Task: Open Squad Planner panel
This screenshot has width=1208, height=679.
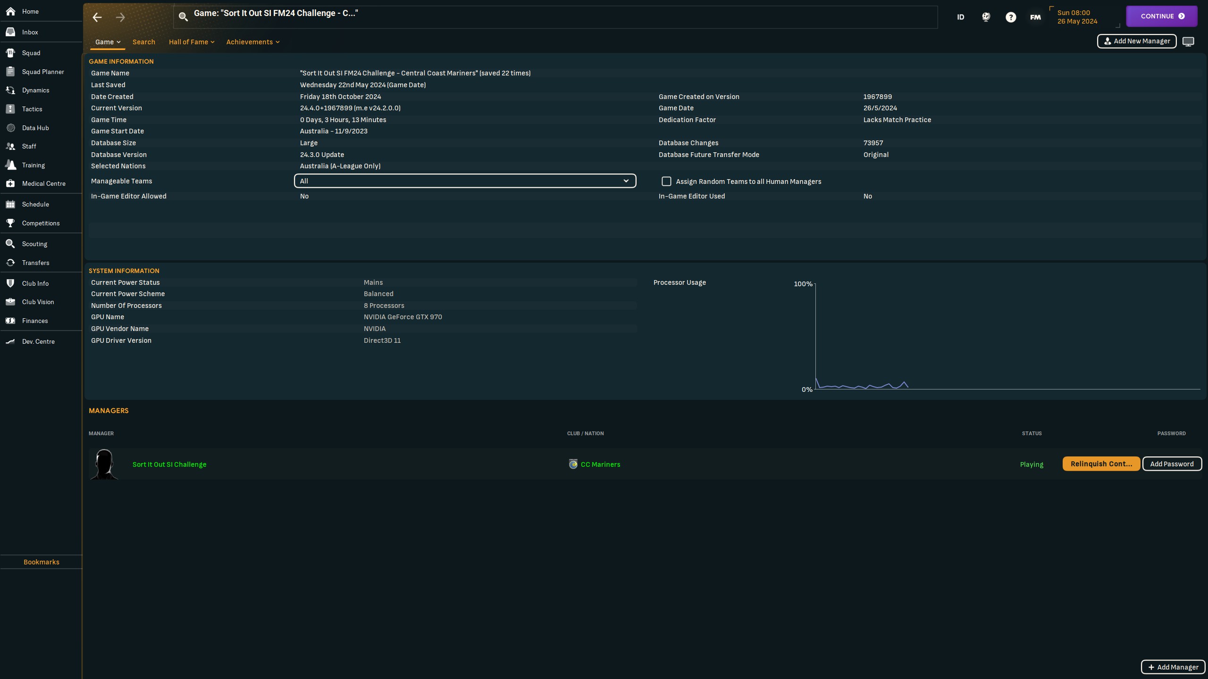Action: click(42, 71)
